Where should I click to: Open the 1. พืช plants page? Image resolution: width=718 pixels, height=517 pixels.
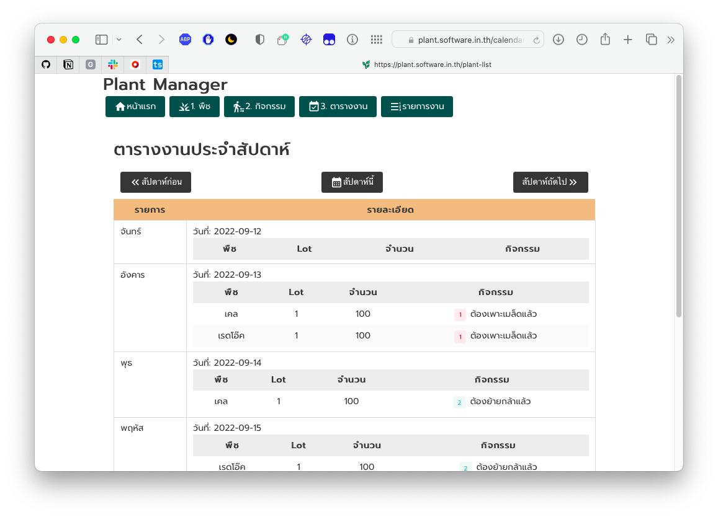point(194,107)
